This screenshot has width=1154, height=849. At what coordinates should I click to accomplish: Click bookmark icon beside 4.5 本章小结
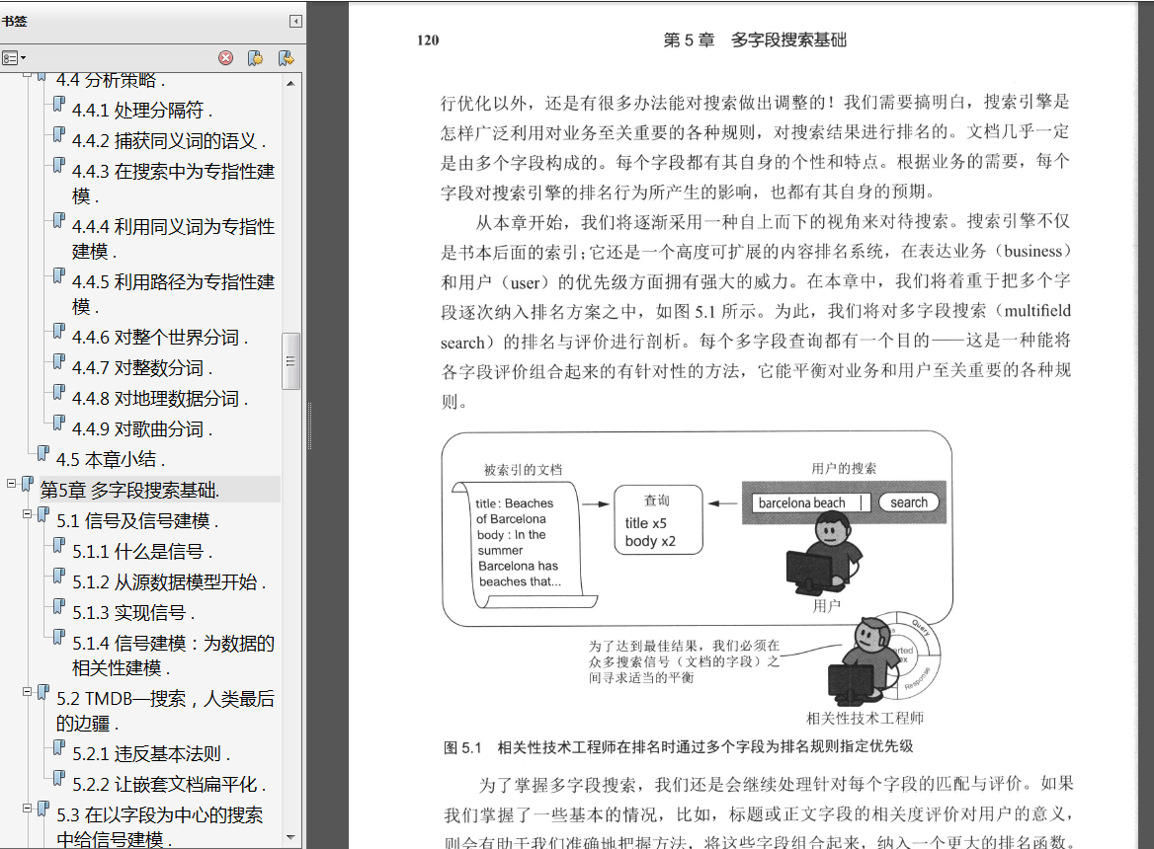(43, 453)
